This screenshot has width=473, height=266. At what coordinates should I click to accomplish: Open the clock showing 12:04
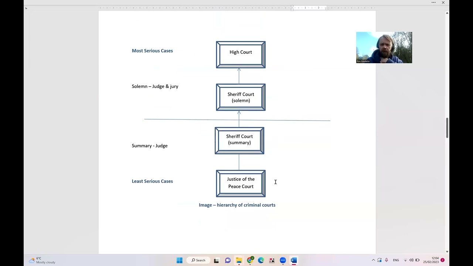431,260
